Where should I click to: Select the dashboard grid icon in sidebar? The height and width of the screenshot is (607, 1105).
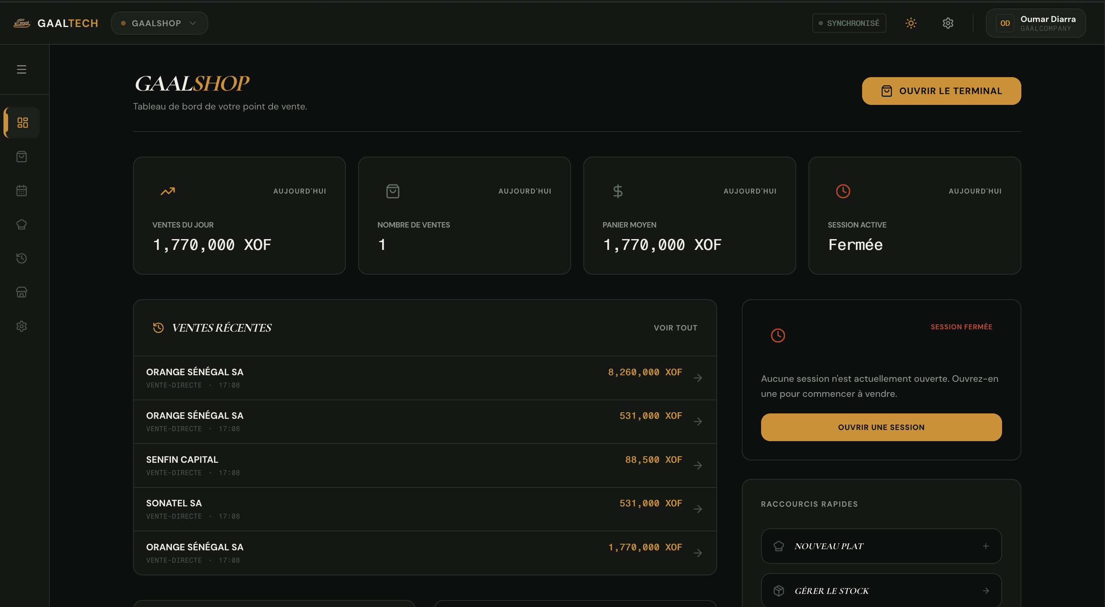(22, 123)
